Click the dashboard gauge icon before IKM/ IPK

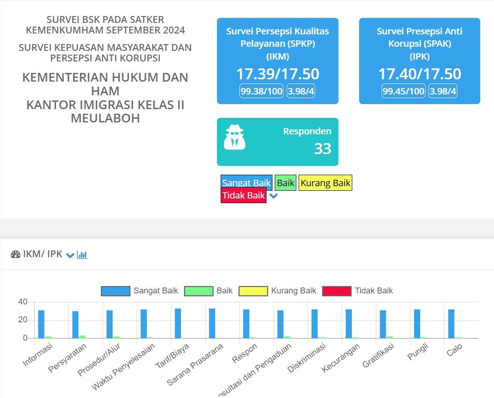[16, 254]
